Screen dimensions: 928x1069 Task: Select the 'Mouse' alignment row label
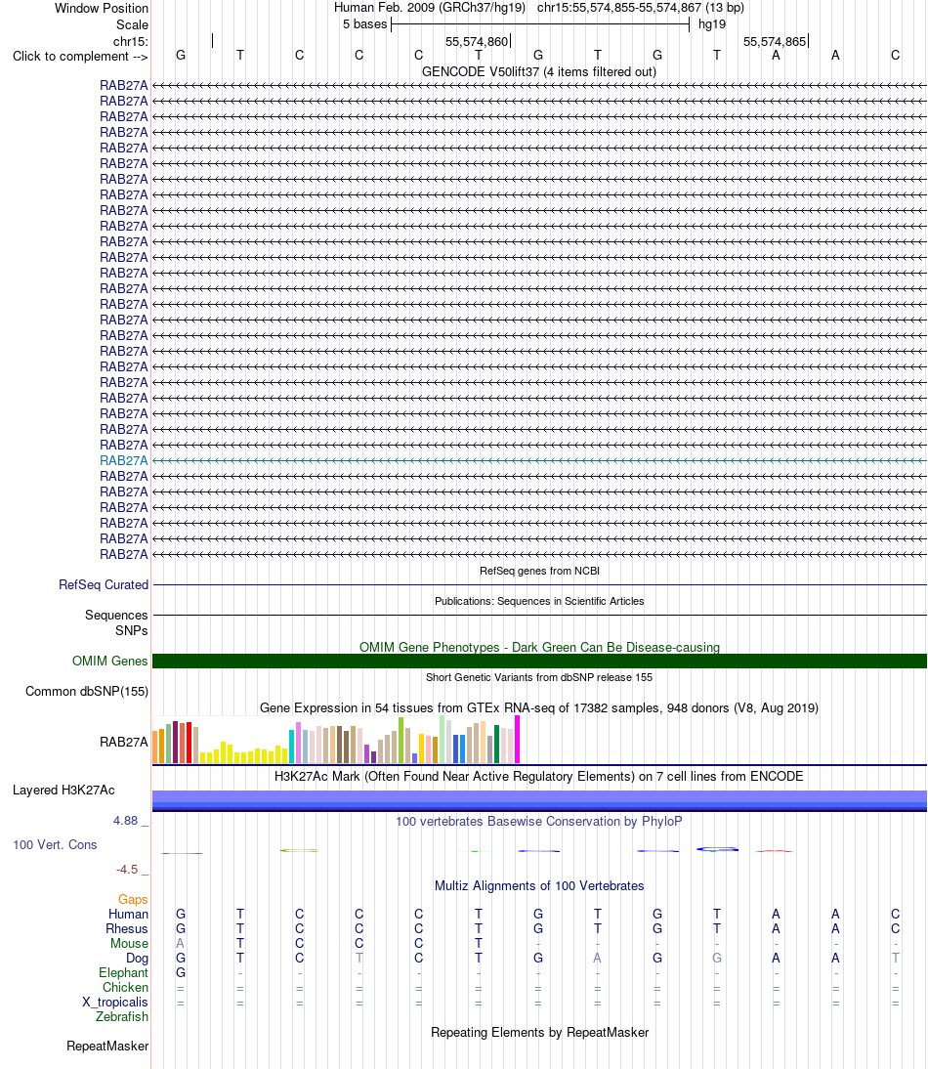(130, 944)
